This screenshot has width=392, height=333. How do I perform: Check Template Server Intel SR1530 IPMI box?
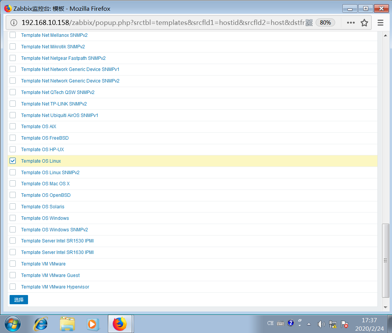pos(13,241)
